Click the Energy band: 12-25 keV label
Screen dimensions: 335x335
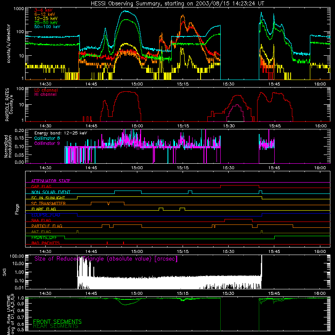(x=60, y=133)
